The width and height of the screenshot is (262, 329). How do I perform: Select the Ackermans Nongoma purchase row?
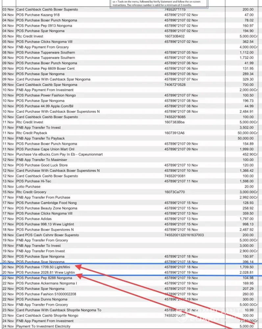pyautogui.click(x=46, y=283)
